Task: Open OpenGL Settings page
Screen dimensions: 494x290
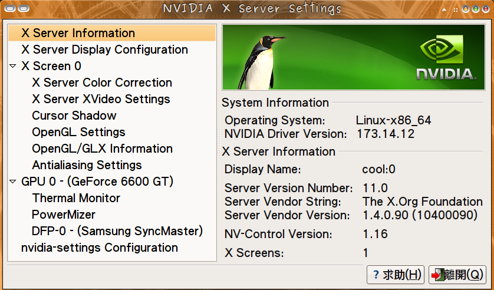Action: click(79, 132)
